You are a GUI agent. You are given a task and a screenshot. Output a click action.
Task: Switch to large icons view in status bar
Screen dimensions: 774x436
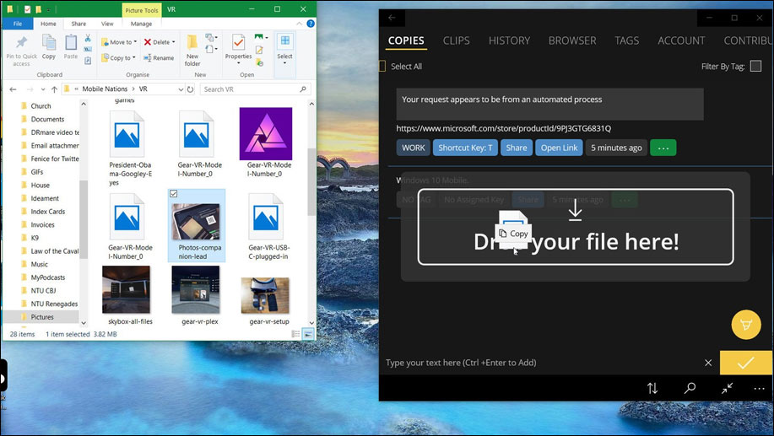(307, 334)
